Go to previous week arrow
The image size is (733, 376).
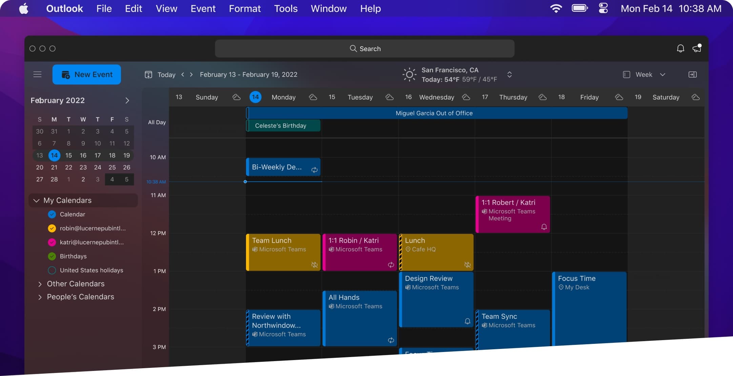point(183,74)
